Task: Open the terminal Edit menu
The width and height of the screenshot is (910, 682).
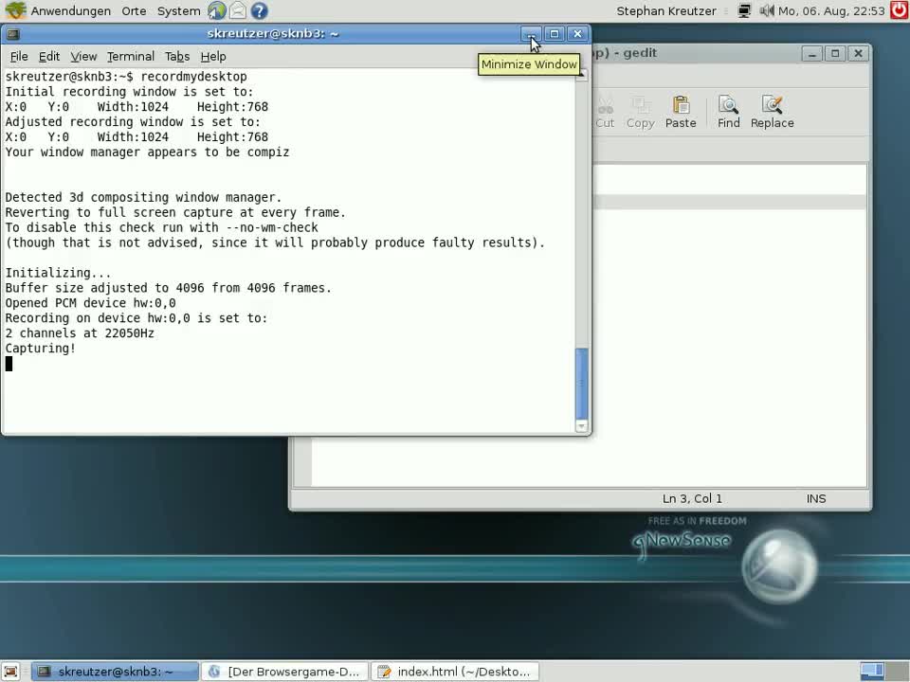Action: 48,56
